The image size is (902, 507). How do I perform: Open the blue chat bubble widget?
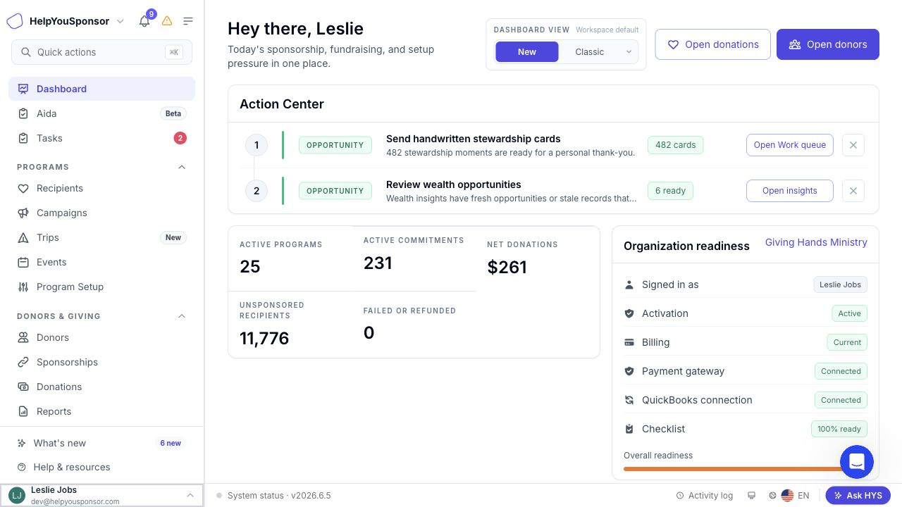click(857, 462)
